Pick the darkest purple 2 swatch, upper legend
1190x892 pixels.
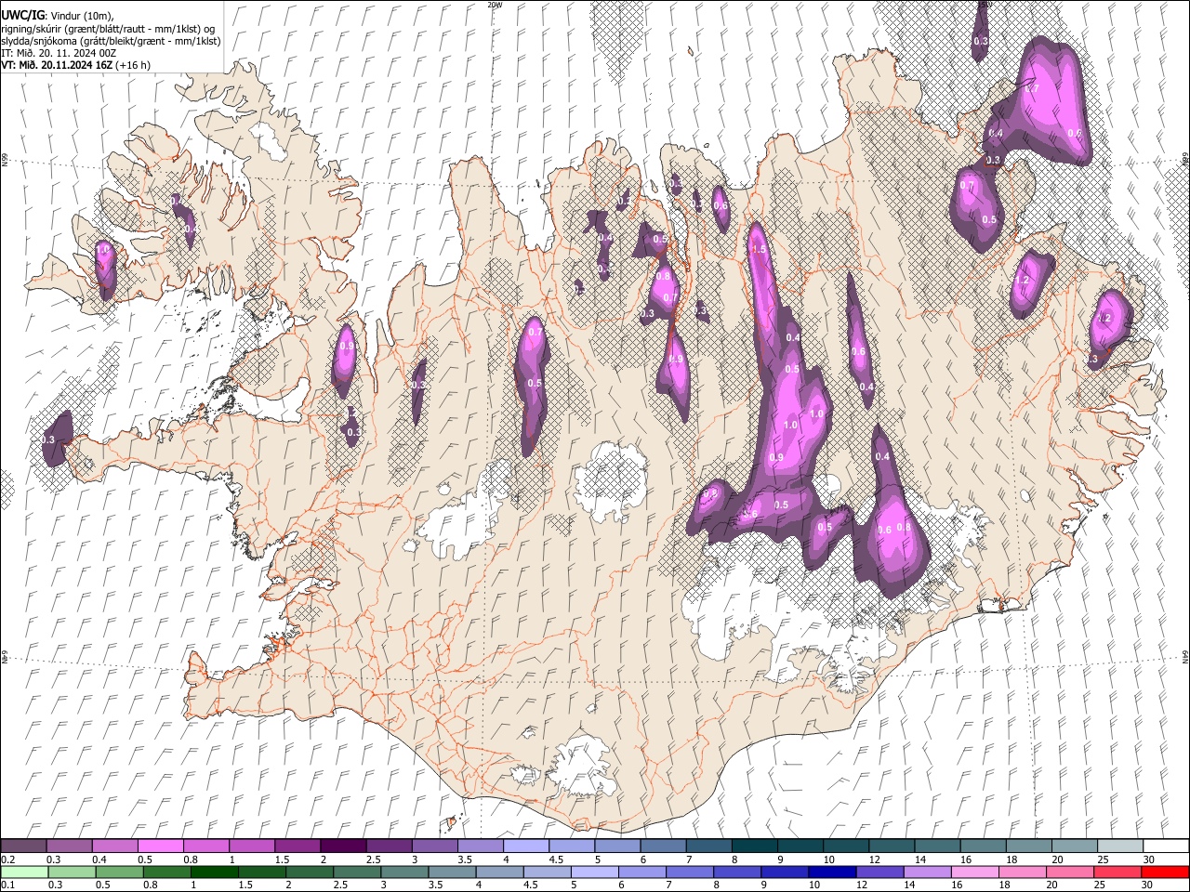click(x=343, y=846)
